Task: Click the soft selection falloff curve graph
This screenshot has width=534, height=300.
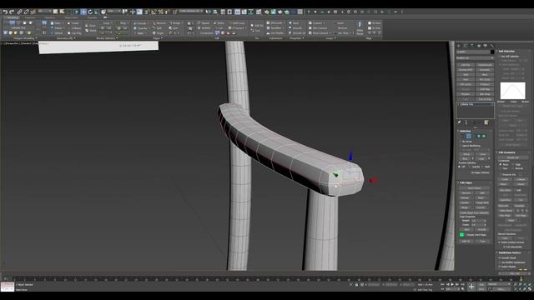Action: [x=512, y=91]
